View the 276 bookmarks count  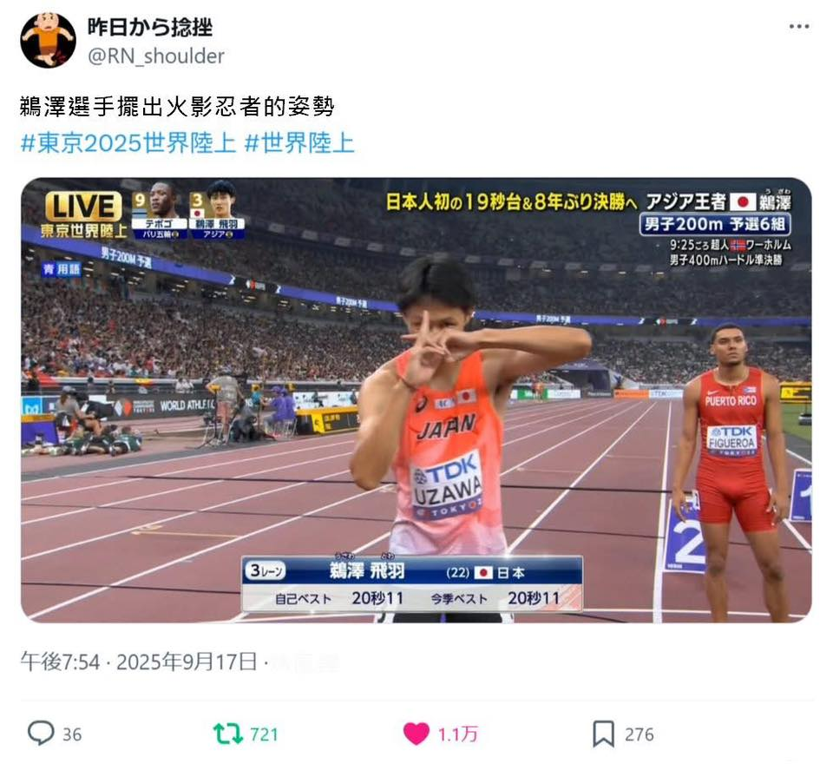[640, 734]
